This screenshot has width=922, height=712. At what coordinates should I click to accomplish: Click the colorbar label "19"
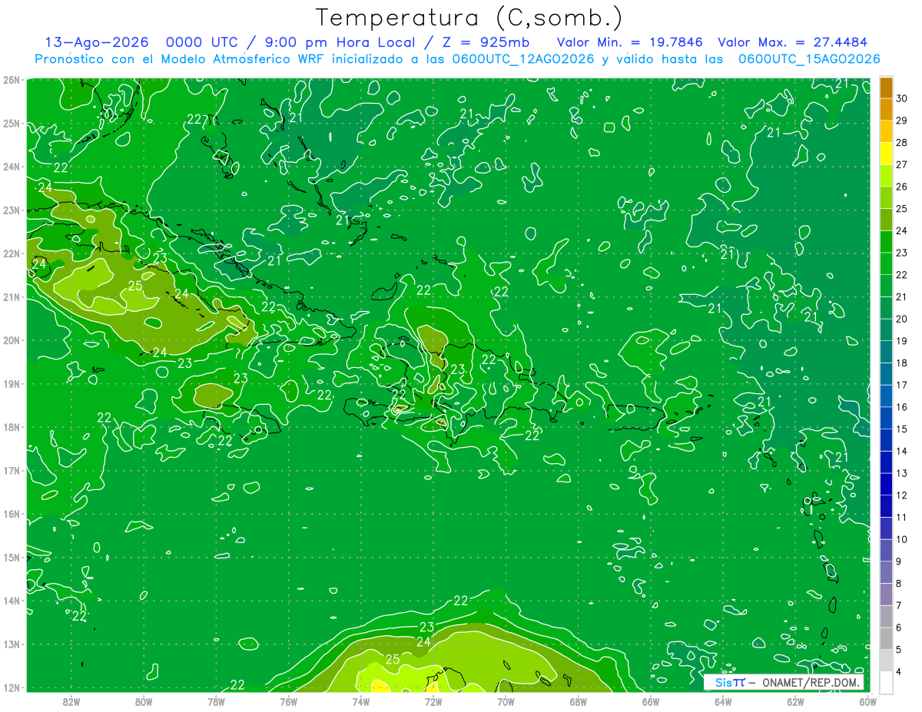tap(901, 341)
